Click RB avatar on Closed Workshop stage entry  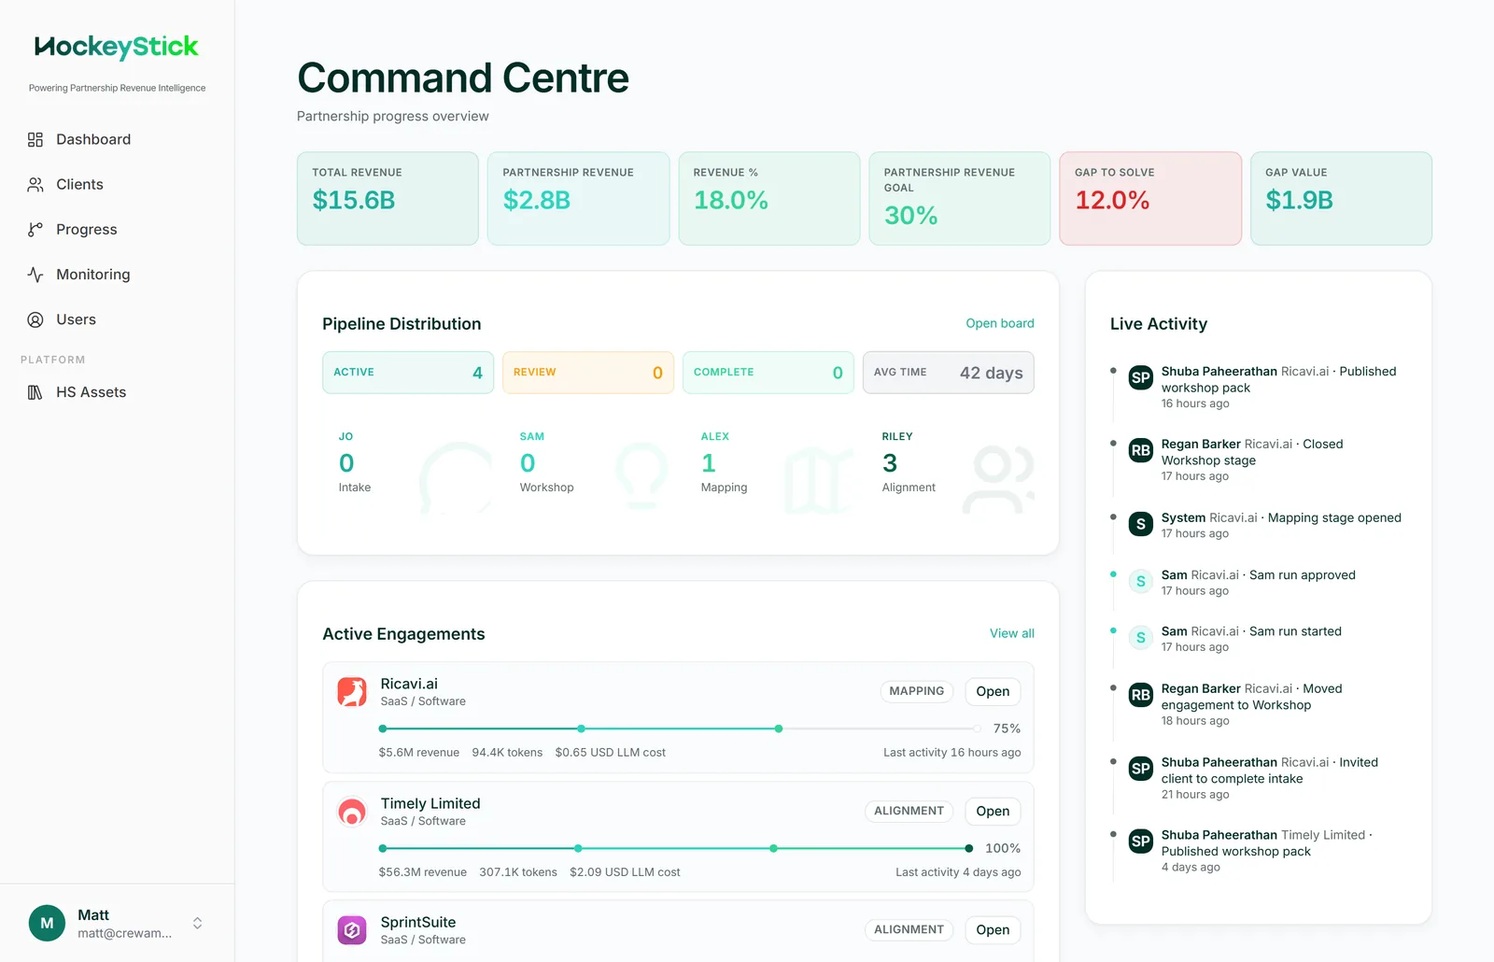[x=1141, y=450]
